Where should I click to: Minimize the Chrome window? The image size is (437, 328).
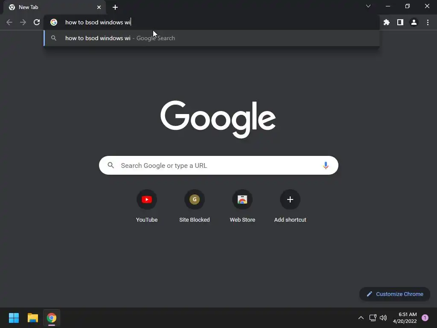388,6
